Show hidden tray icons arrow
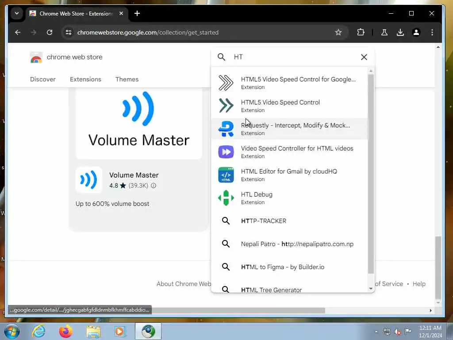This screenshot has width=453, height=340. tap(376, 332)
